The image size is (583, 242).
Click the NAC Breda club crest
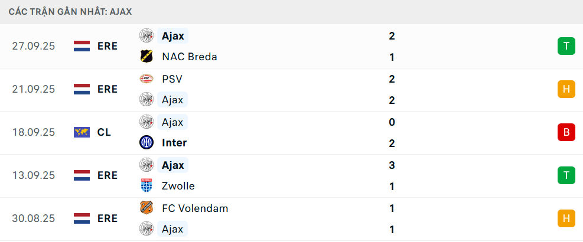coord(146,57)
